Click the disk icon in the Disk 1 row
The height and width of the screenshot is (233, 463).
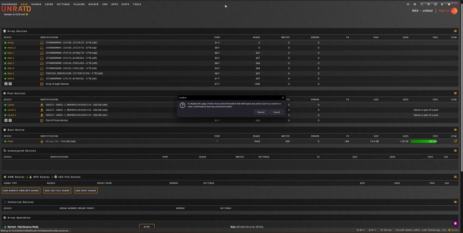click(x=42, y=53)
